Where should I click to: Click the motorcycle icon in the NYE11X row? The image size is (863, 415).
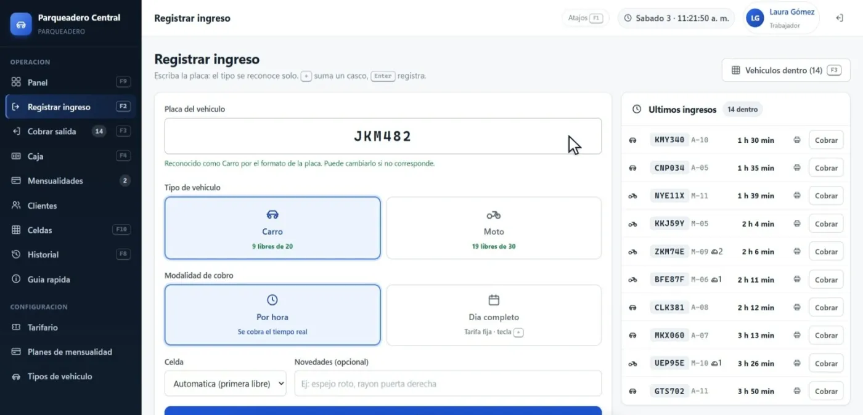(x=632, y=196)
